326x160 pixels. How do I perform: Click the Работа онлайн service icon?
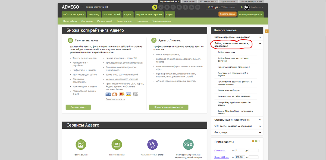click(80, 144)
